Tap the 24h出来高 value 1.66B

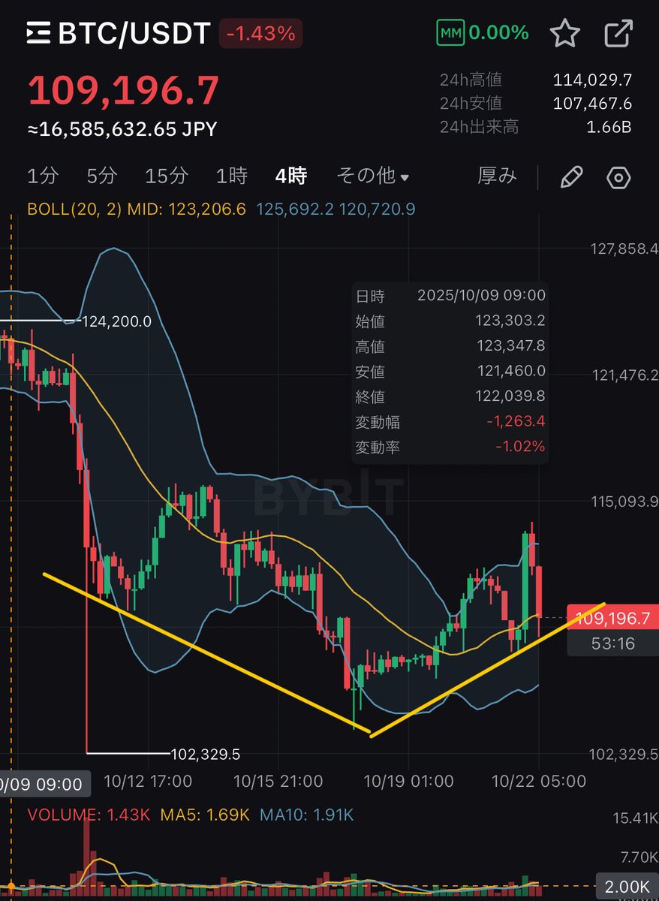pyautogui.click(x=609, y=128)
